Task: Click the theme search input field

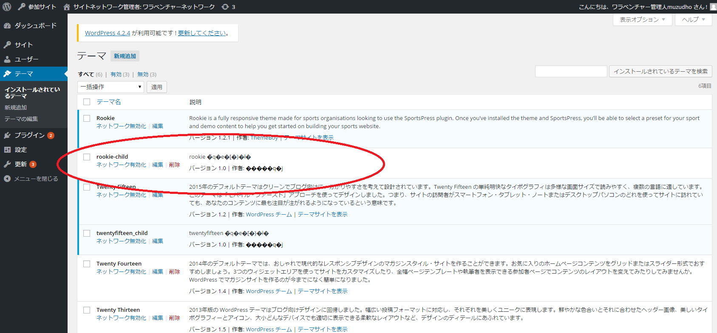Action: 571,71
